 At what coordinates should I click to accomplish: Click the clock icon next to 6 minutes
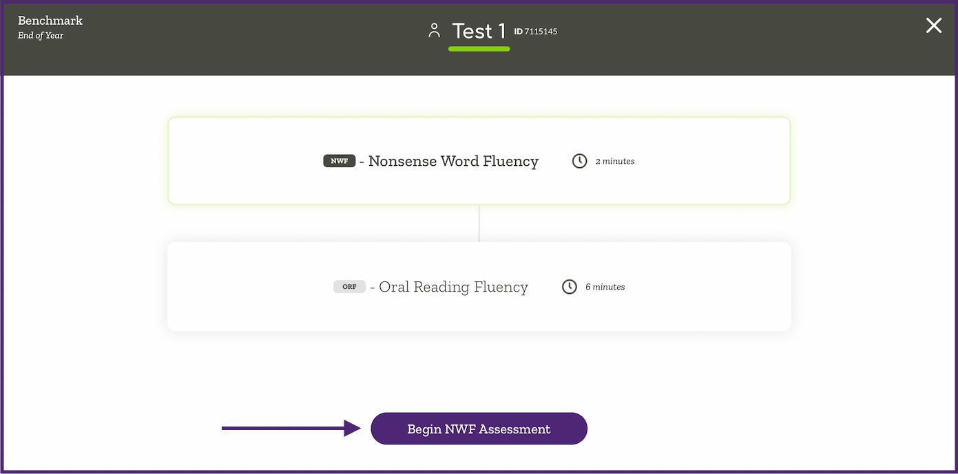coord(570,286)
